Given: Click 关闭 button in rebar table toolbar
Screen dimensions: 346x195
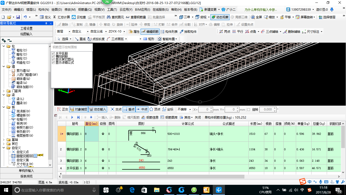Looking at the screenshot, I should (x=198, y=117).
